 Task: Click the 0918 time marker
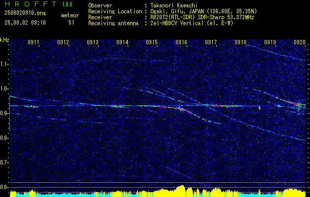coord(241,42)
